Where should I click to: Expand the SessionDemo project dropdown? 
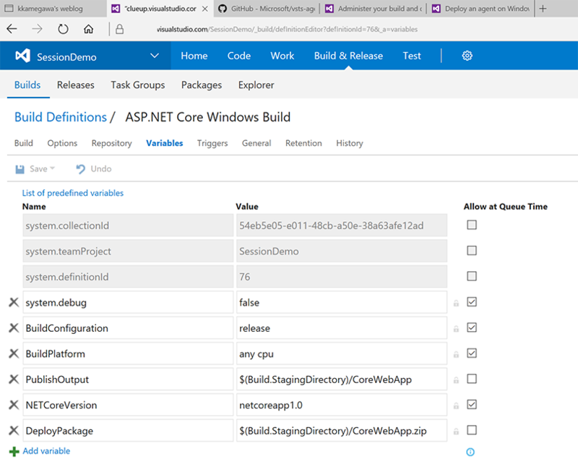pos(155,56)
